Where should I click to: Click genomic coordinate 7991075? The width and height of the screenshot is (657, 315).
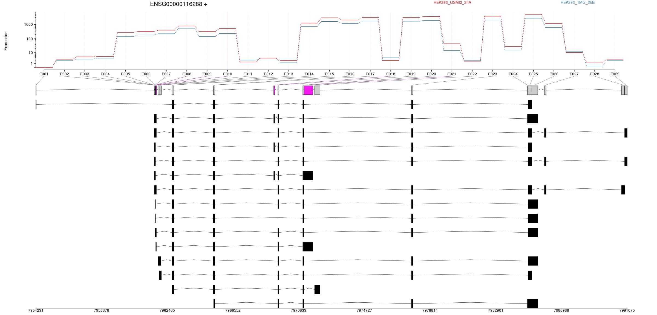point(627,310)
